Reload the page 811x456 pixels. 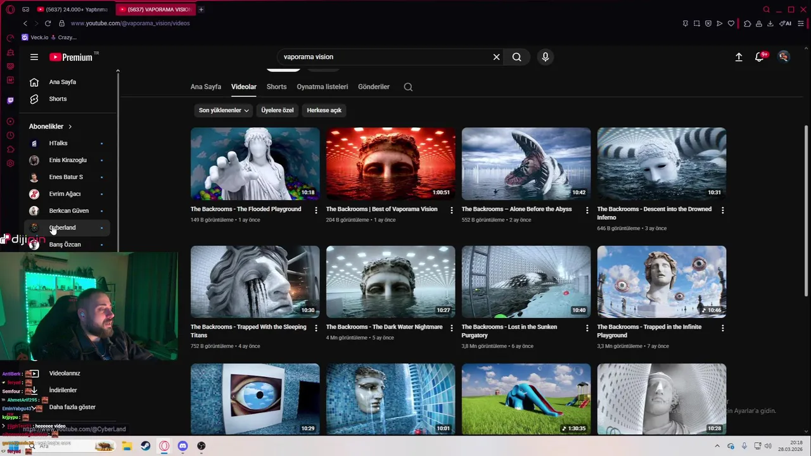click(48, 23)
